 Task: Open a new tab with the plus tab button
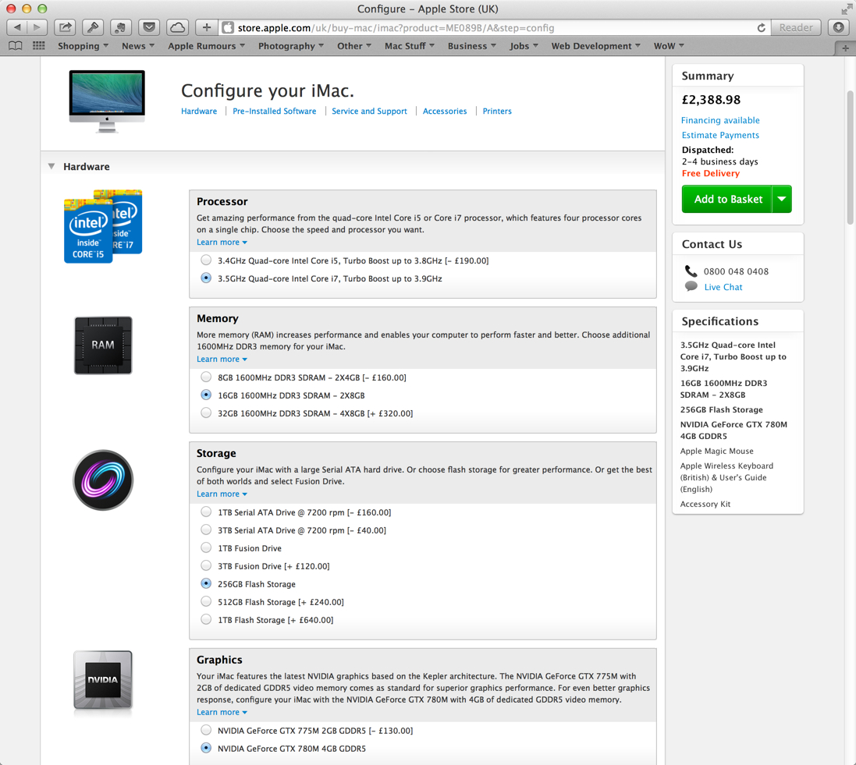pos(845,48)
